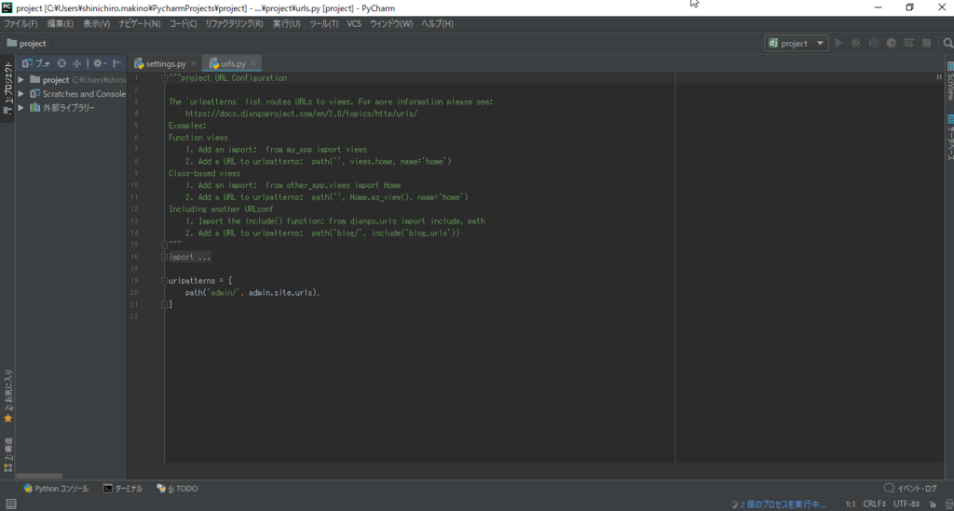Open the Event Log
The image size is (954, 511).
pyautogui.click(x=911, y=489)
